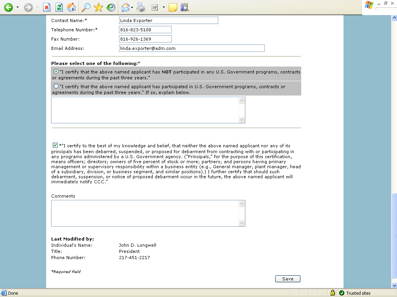Click the Print icon in toolbar
Viewport: 397px width, 297px height.
(x=141, y=7)
